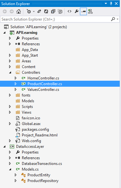Refresh the Solution Explorer tree
This screenshot has height=188, width=121.
click(x=46, y=11)
